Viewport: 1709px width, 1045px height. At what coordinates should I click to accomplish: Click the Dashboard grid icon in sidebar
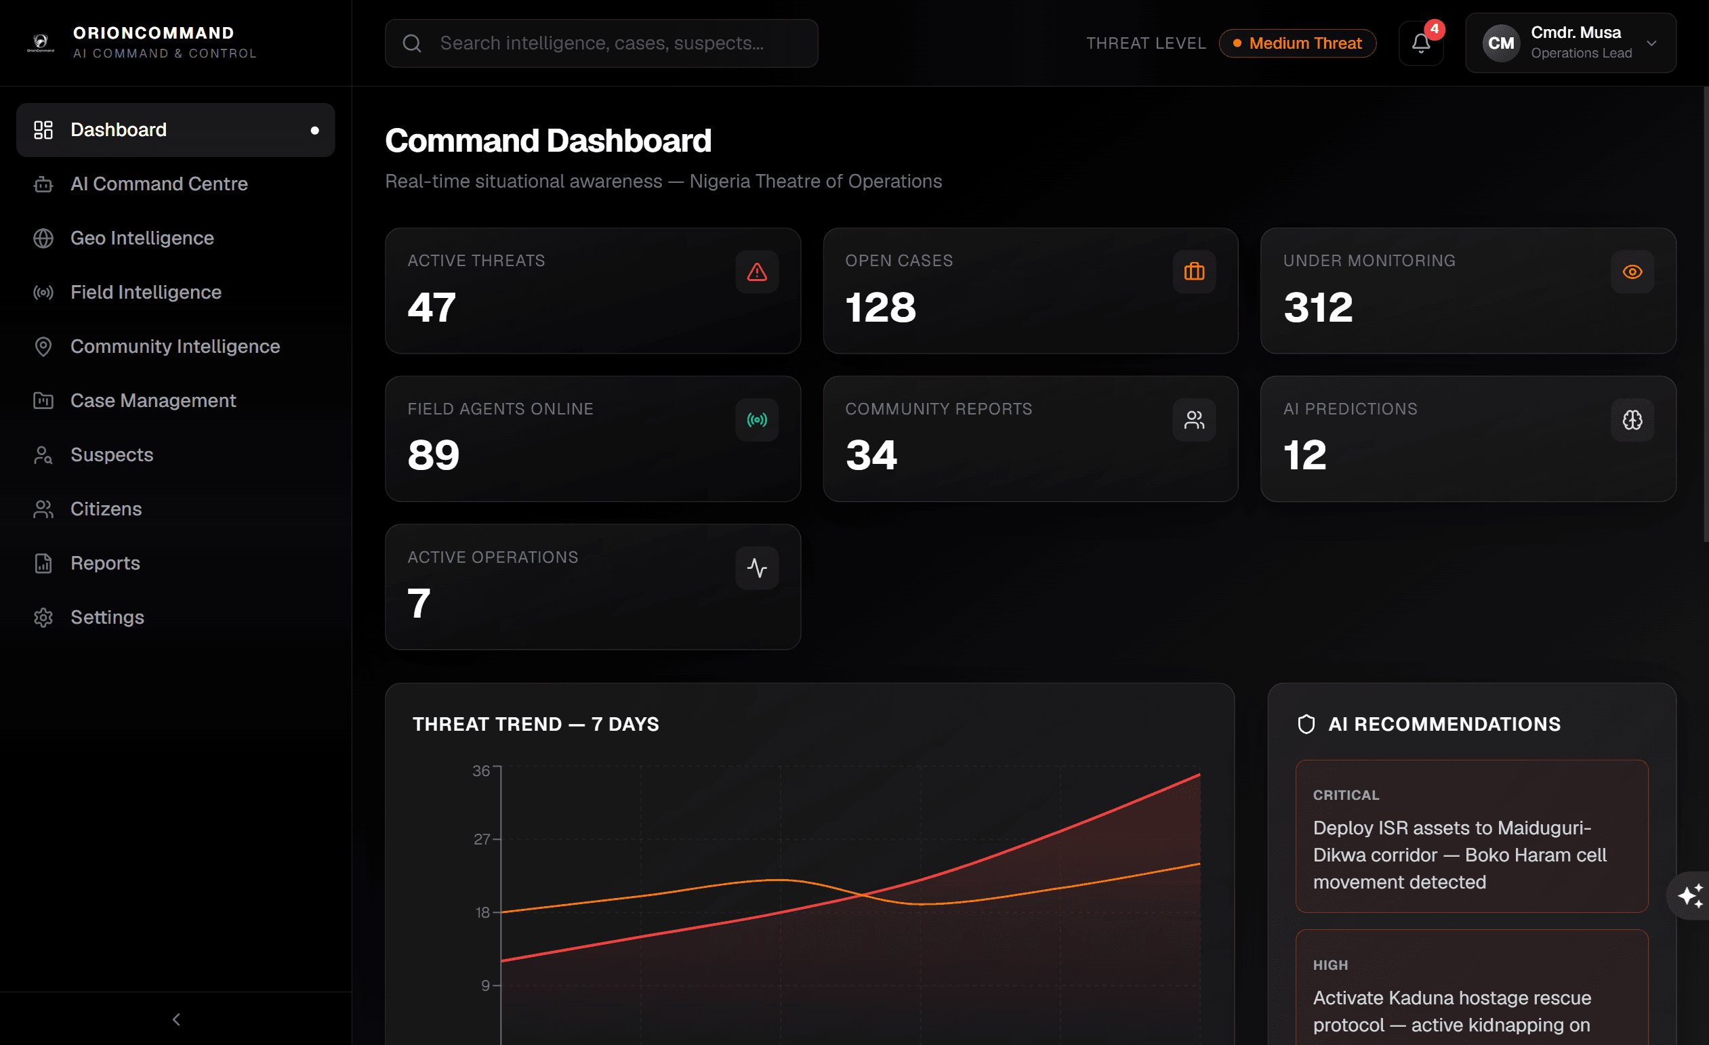[x=43, y=129]
